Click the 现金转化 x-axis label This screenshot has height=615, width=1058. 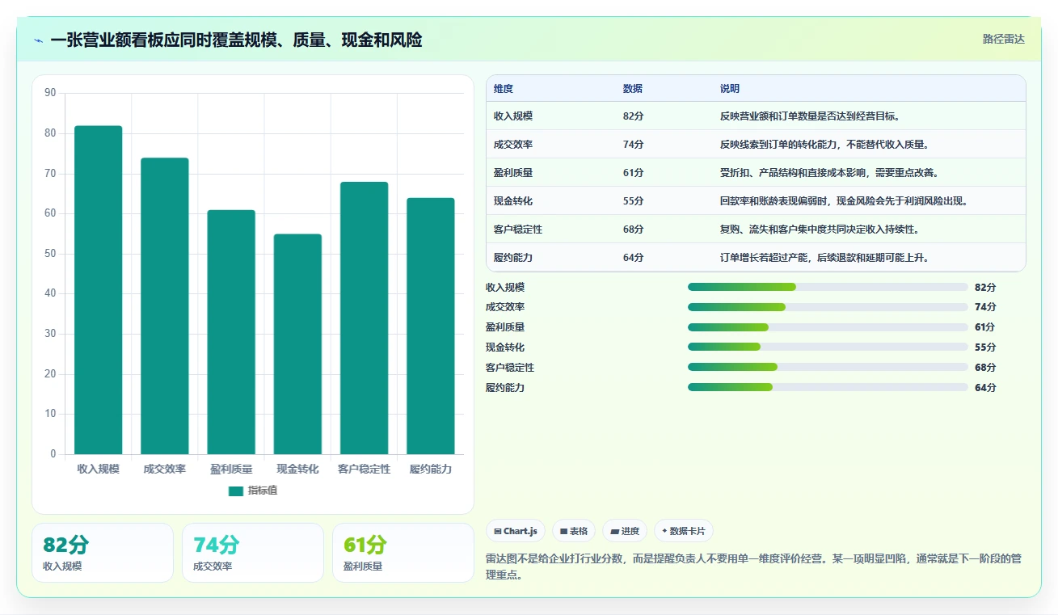coord(297,469)
